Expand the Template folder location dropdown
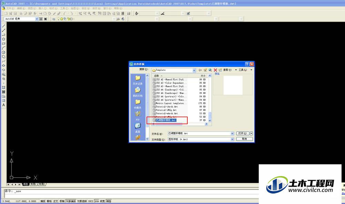This screenshot has width=345, height=204. point(194,70)
